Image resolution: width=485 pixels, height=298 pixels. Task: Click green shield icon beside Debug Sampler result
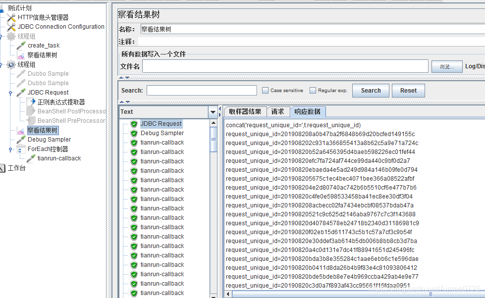[x=134, y=133]
